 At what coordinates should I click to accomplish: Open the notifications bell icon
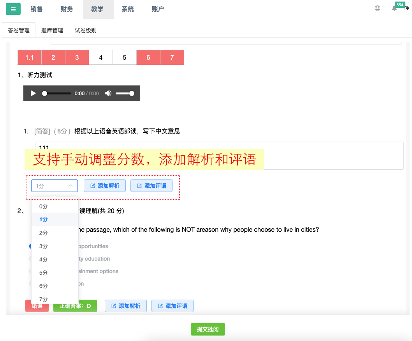click(394, 9)
